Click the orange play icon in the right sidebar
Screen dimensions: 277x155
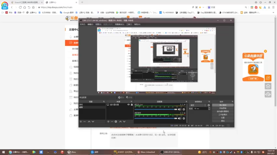click(x=268, y=78)
